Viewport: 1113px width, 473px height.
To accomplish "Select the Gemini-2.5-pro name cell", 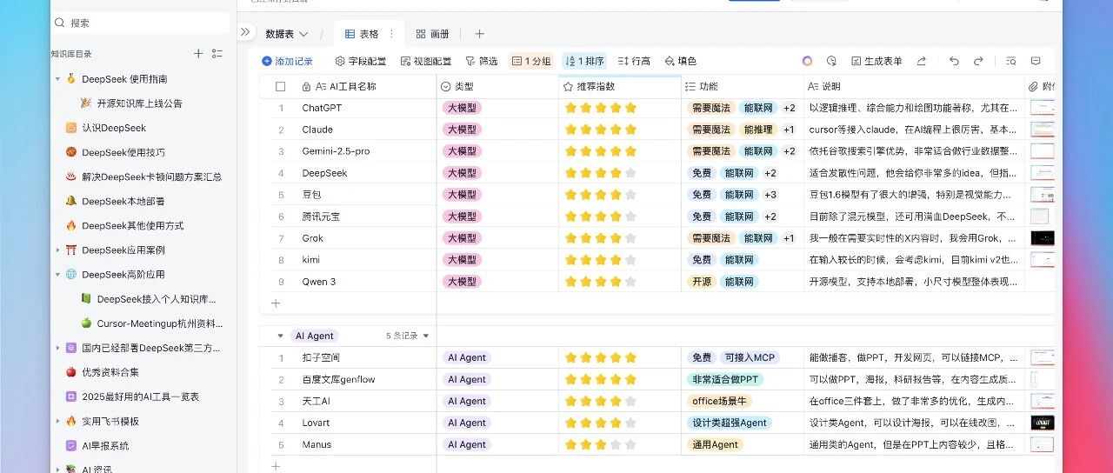I will [365, 151].
